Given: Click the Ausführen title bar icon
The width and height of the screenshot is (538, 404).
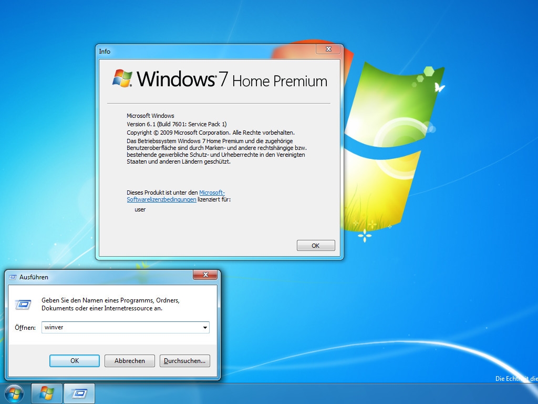Looking at the screenshot, I should (x=13, y=277).
